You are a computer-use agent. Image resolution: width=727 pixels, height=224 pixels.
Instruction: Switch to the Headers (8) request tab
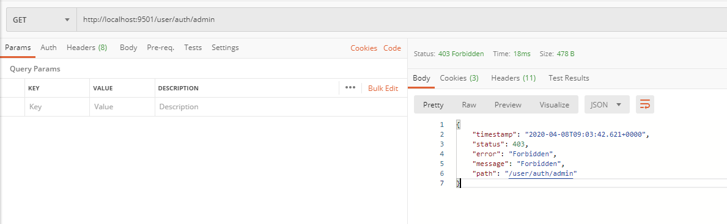point(87,47)
